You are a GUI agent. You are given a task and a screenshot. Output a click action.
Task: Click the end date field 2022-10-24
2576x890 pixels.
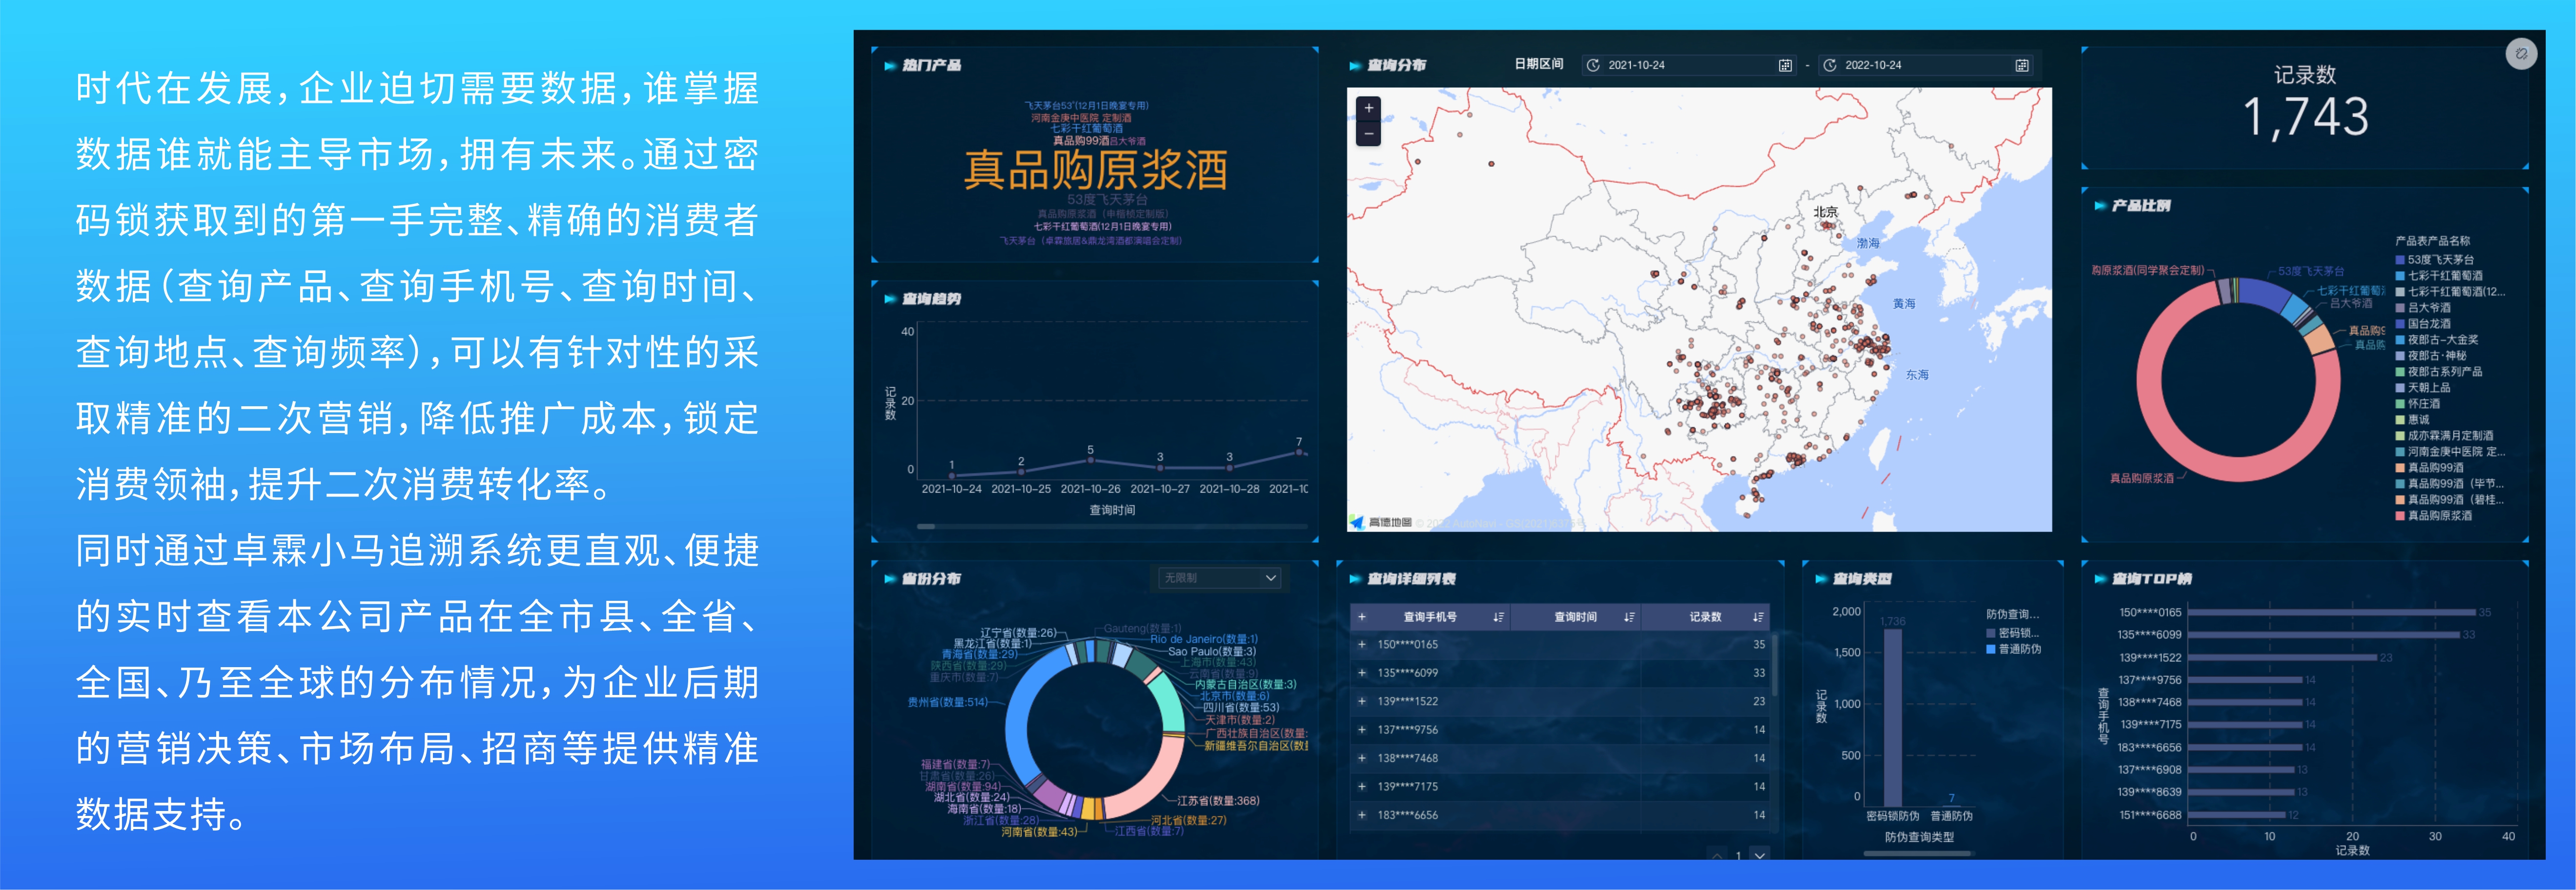pos(1925,65)
